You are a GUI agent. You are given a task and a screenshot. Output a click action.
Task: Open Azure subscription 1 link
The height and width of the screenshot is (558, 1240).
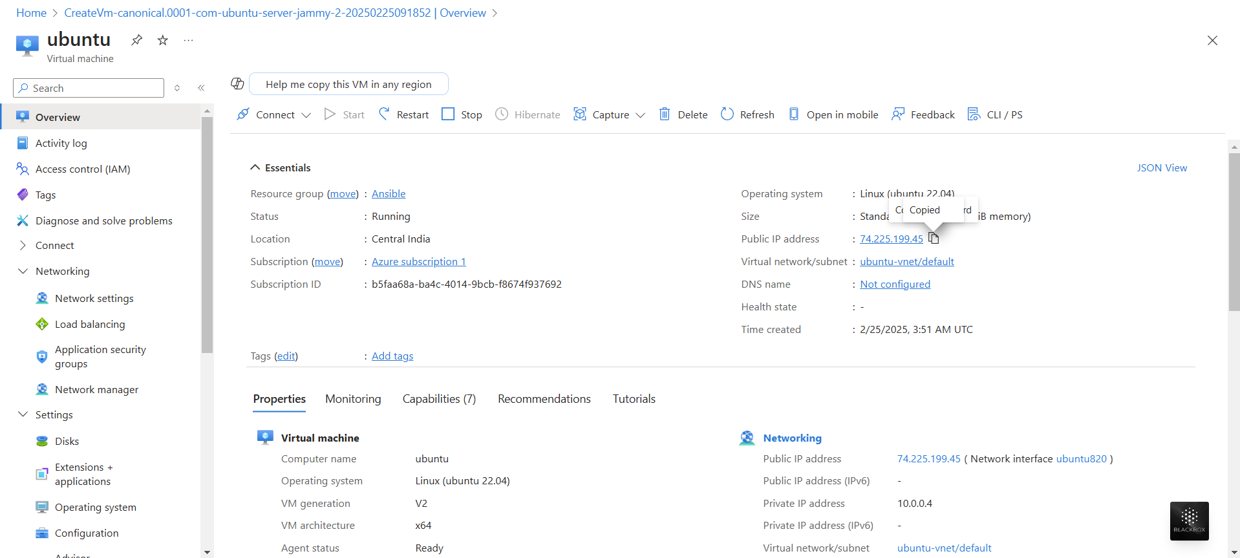click(x=419, y=261)
